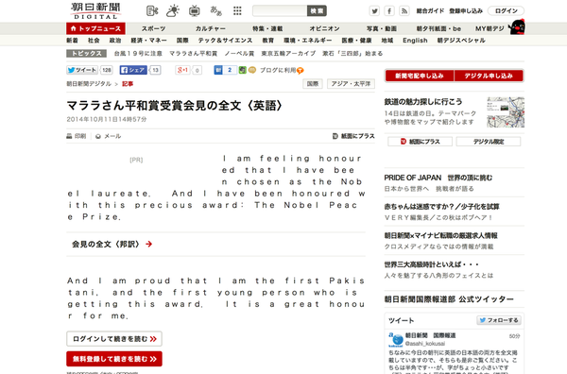Click デジタル申し込み button
The width and height of the screenshot is (567, 374).
489,76
